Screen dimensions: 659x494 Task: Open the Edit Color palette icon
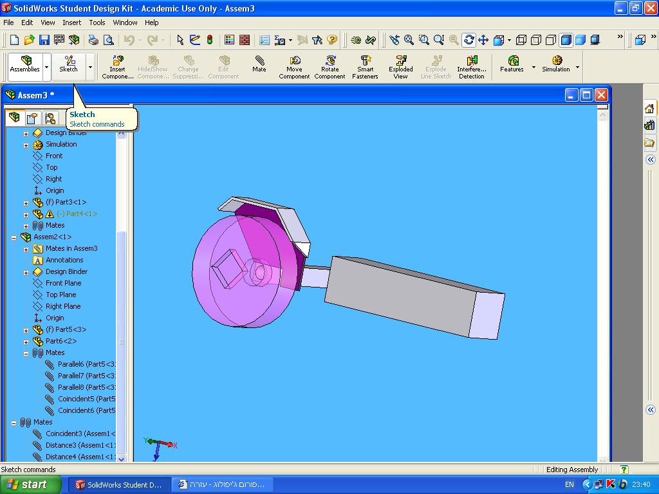click(x=229, y=40)
